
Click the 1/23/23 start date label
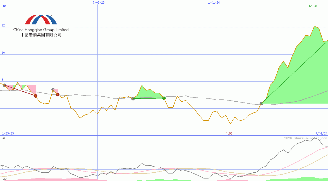8,133
